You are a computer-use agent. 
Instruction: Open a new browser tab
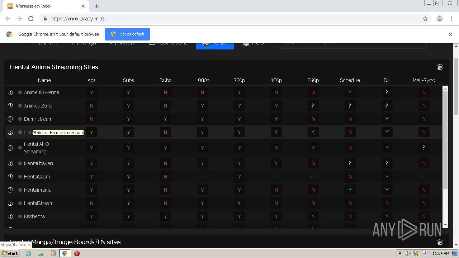(x=97, y=6)
